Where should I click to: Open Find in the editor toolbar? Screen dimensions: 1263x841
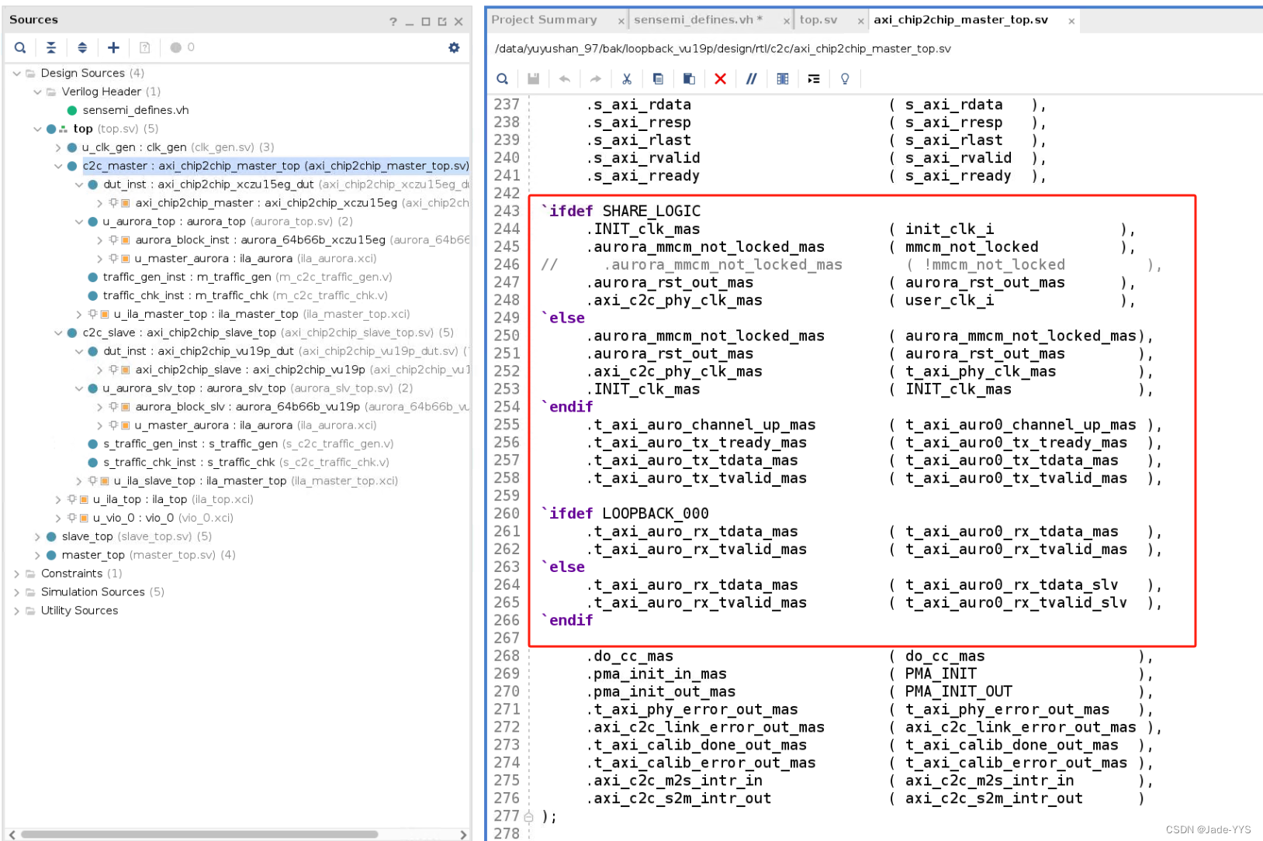point(502,78)
